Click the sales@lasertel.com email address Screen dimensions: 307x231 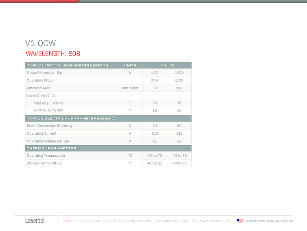172,221
